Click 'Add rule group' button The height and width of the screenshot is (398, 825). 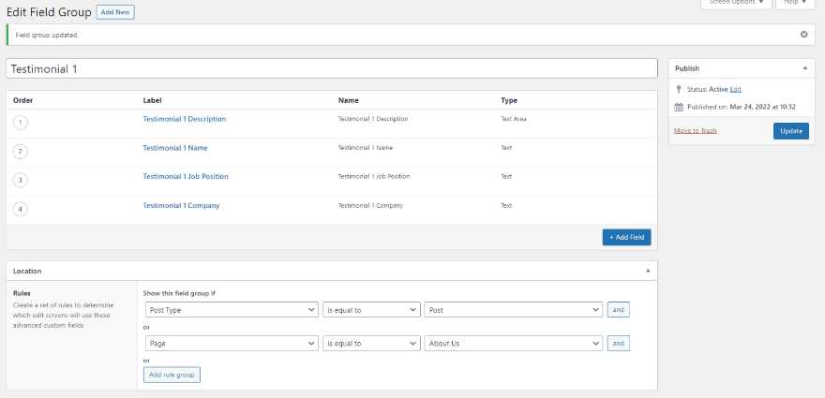tap(172, 375)
